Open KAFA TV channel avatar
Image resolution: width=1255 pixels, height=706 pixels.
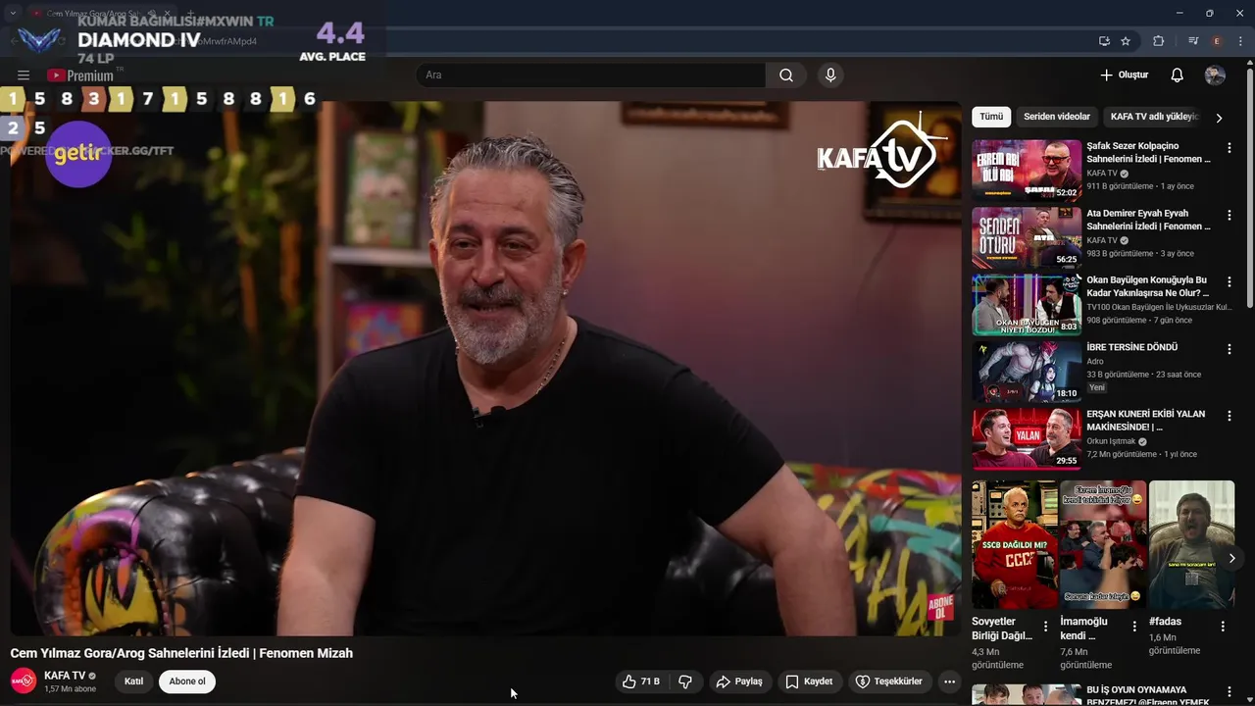click(24, 681)
